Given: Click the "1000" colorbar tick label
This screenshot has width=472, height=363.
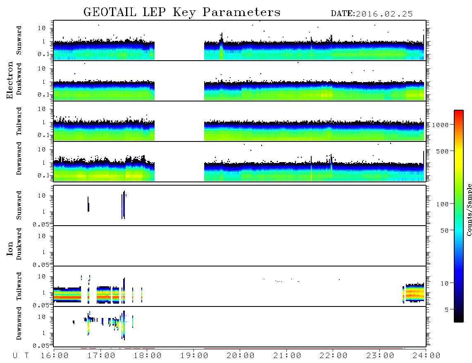Looking at the screenshot, I should pos(440,125).
